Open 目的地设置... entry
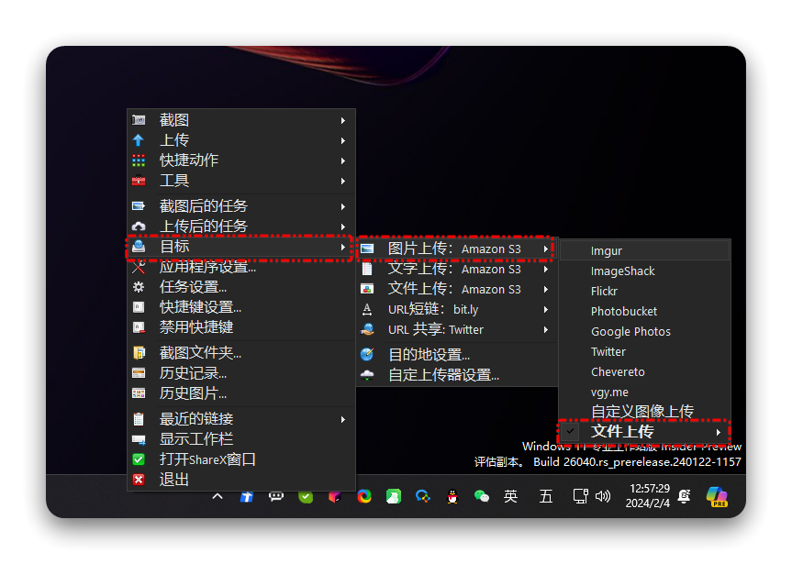792x564 pixels. (458, 355)
